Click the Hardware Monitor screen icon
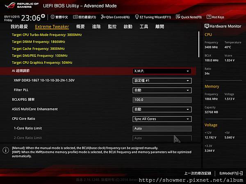This screenshot has height=184, width=246. (x=207, y=26)
